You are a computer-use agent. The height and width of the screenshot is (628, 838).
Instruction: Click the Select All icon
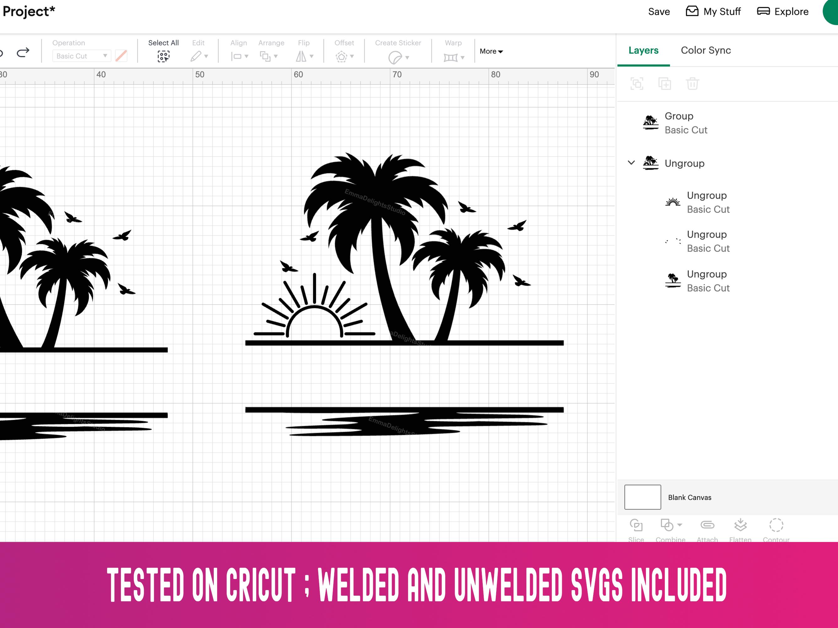coord(163,57)
